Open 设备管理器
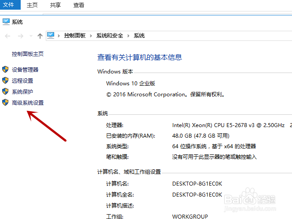 coord(25,70)
